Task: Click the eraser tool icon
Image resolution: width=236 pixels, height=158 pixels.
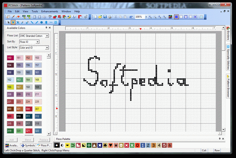Action: coord(18,17)
